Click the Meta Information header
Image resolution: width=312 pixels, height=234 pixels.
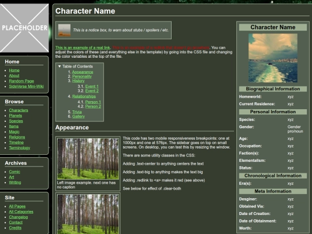tap(273, 191)
